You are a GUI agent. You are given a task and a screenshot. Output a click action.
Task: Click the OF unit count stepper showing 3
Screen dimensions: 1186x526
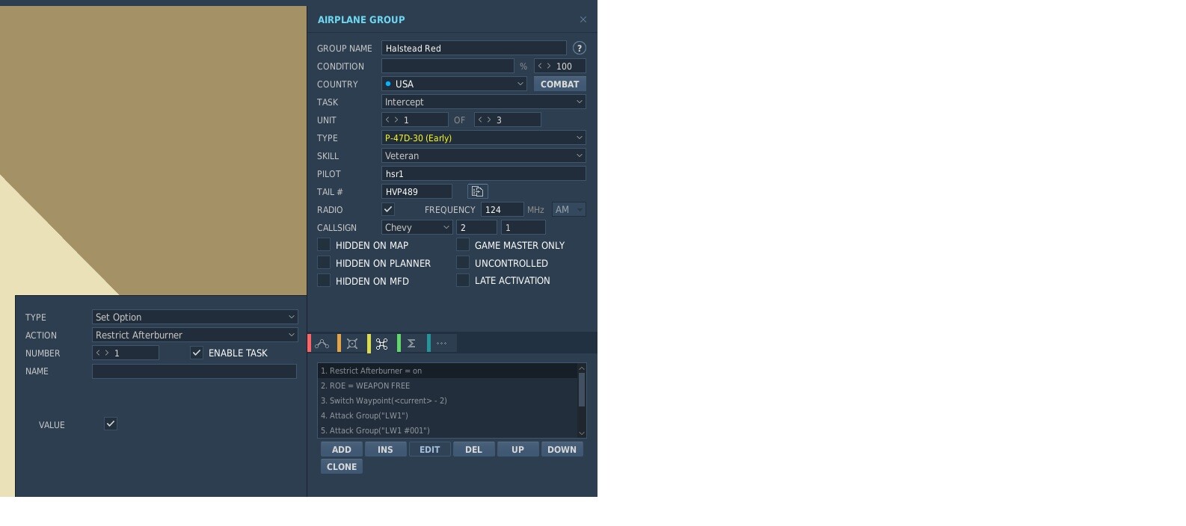coord(507,120)
